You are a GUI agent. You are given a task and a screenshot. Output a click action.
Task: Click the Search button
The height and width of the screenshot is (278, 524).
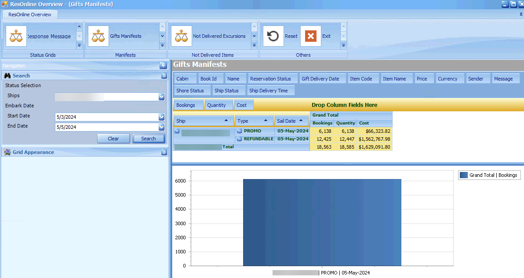149,139
